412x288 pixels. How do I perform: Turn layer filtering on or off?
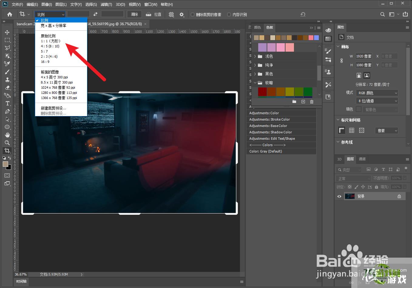(x=406, y=169)
